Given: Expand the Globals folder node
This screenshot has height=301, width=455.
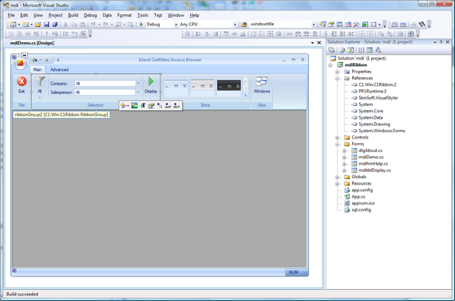Looking at the screenshot, I should pyautogui.click(x=337, y=177).
